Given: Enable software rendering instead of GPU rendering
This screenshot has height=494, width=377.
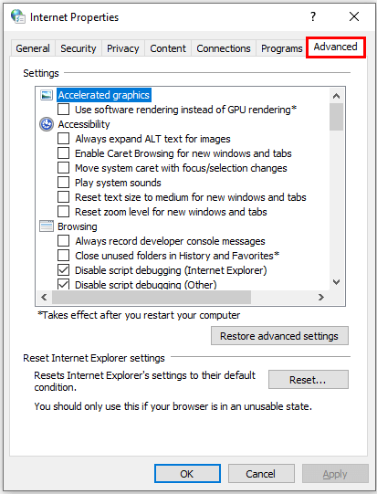Looking at the screenshot, I should [63, 110].
